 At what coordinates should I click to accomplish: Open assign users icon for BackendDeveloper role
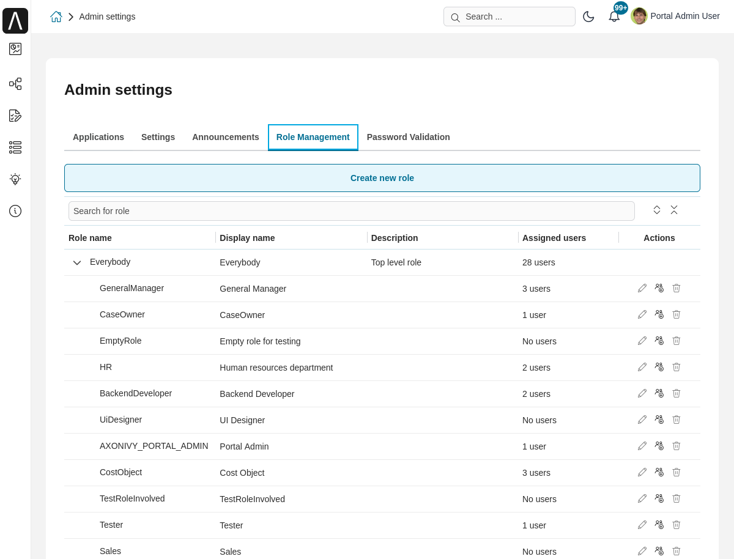(x=659, y=393)
